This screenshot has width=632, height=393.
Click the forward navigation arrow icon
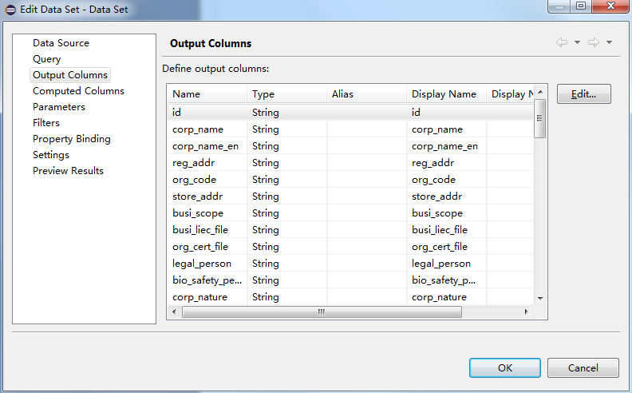[x=594, y=42]
